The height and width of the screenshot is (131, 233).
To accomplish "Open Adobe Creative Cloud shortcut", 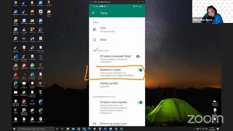I will point(49,13).
